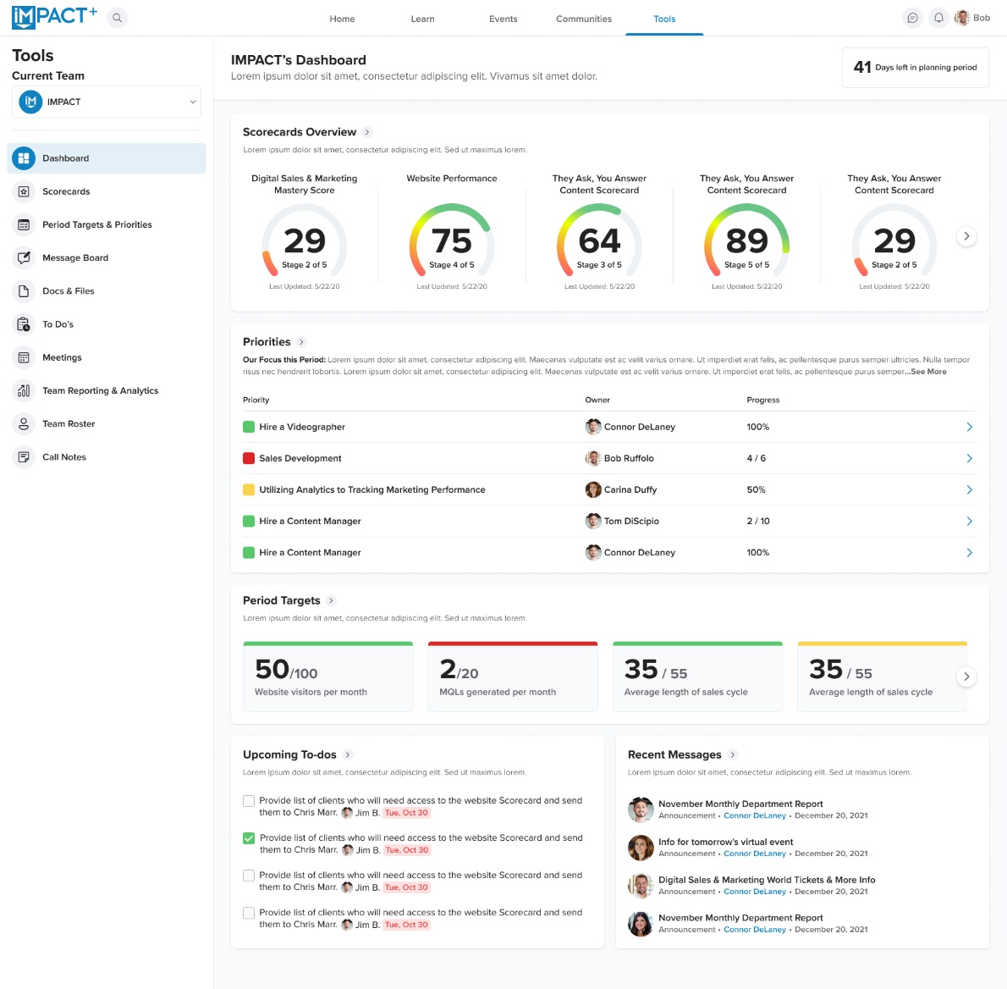Viewport: 1007px width, 989px height.
Task: Click red status square for Sales Development
Action: (249, 458)
